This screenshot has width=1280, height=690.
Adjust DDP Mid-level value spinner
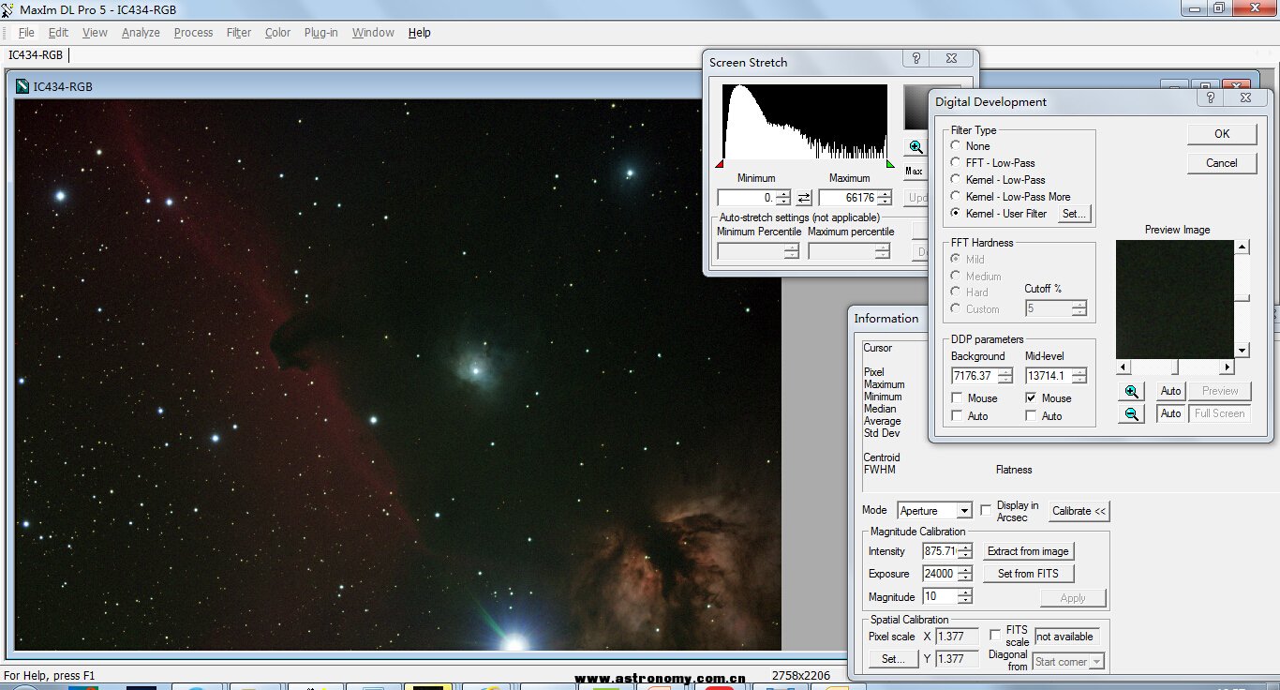1079,376
